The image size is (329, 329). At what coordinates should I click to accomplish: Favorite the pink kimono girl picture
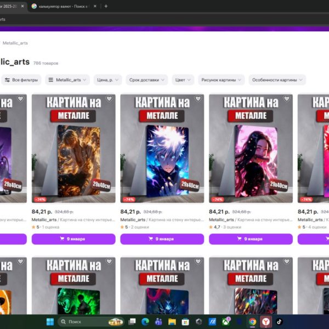click(x=287, y=99)
